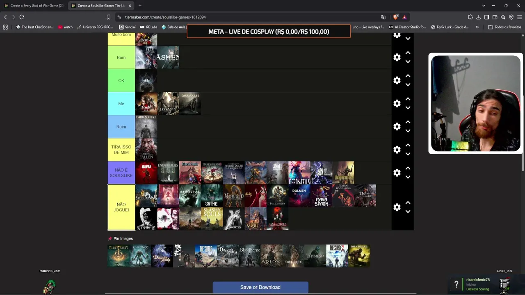The height and width of the screenshot is (295, 525).
Task: Select the Hollow Knight game thumbnail
Action: pyautogui.click(x=234, y=173)
